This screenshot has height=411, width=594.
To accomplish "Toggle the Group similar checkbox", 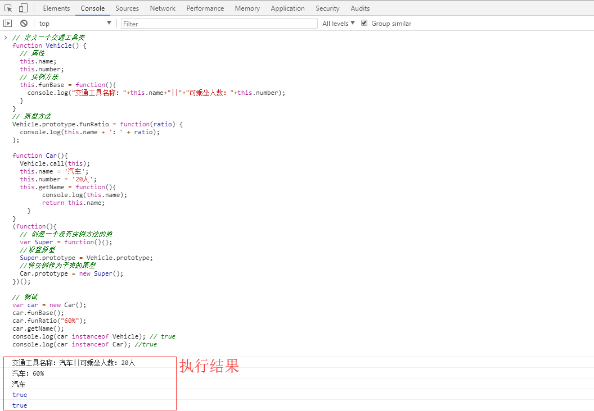I will [x=364, y=23].
